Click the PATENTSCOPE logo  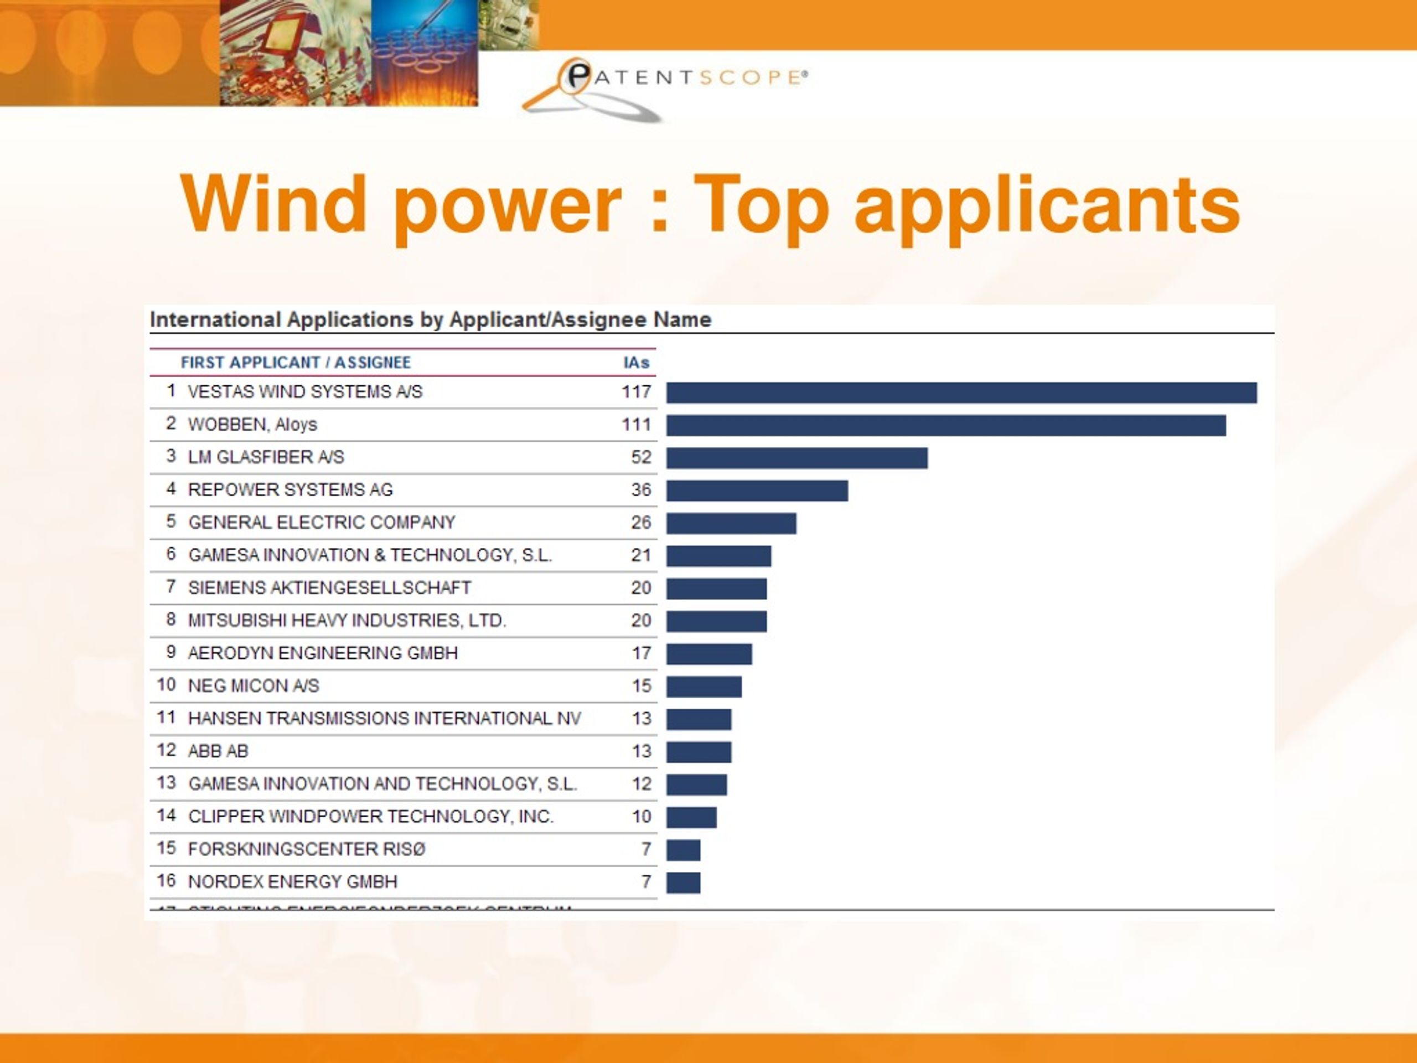click(x=664, y=89)
